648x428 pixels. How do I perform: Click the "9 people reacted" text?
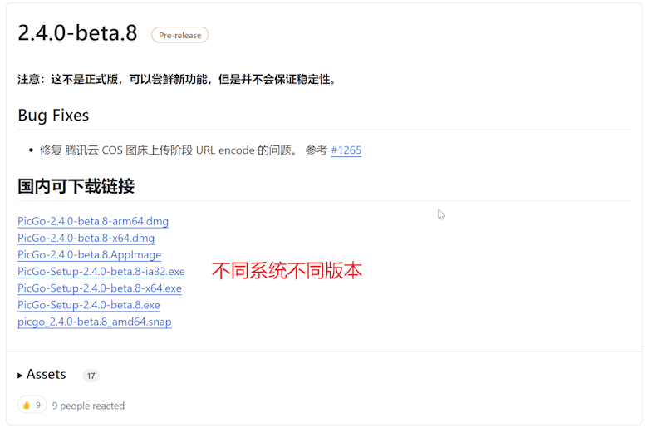(x=88, y=406)
